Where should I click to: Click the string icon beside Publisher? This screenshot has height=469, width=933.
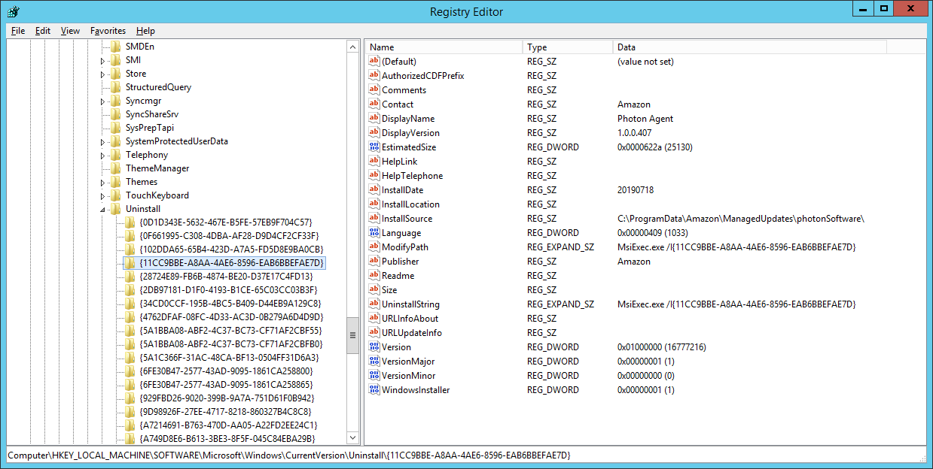pyautogui.click(x=374, y=261)
